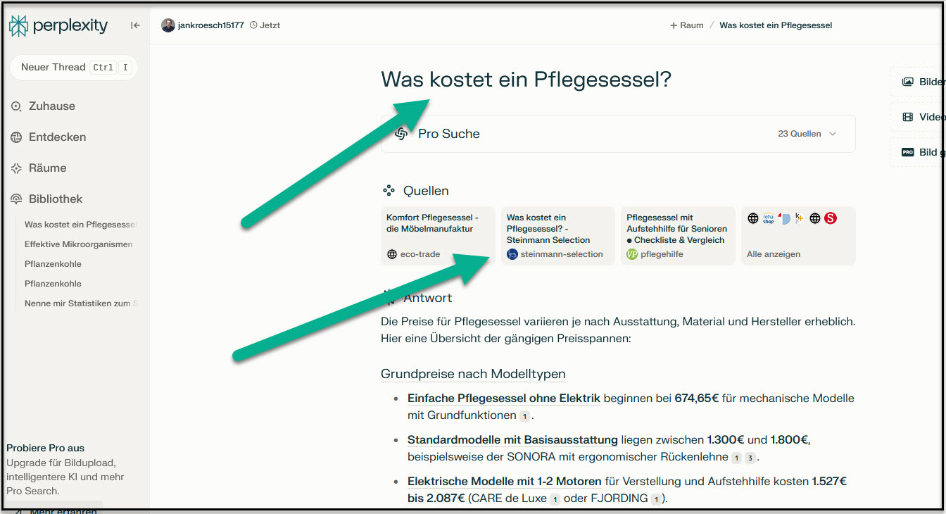Click 'Einfache Pflegesessel ohne Elektrik' text
946x514 pixels.
tap(504, 399)
